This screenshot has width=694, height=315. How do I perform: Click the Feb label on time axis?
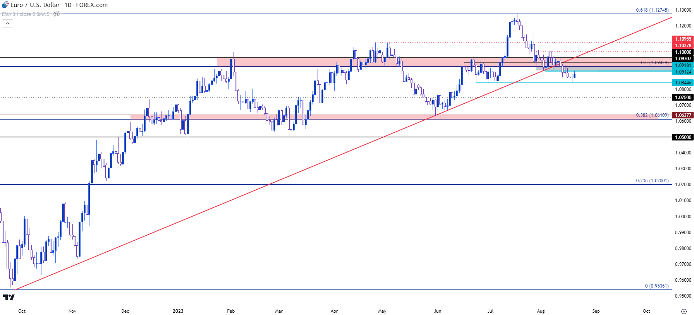tap(231, 311)
